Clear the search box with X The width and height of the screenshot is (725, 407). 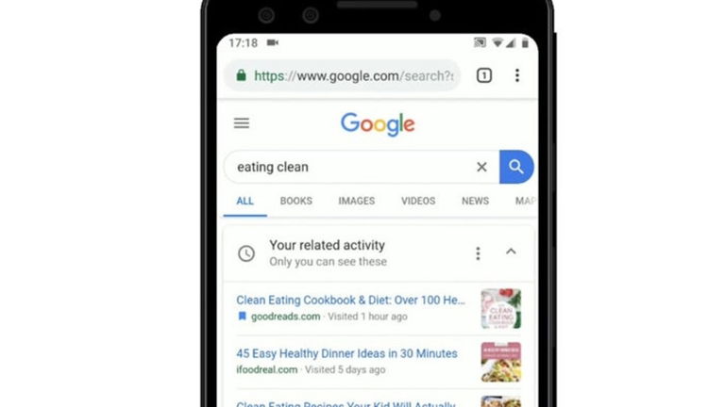tap(481, 167)
